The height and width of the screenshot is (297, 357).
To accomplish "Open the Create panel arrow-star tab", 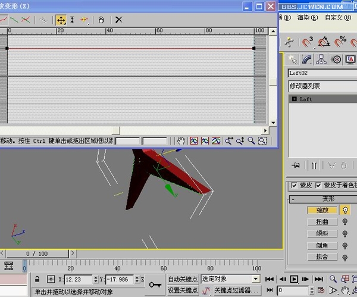I will (292, 60).
